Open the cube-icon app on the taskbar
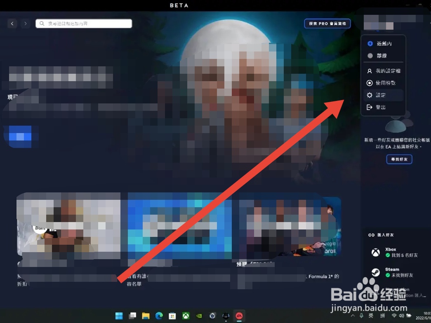 212,316
